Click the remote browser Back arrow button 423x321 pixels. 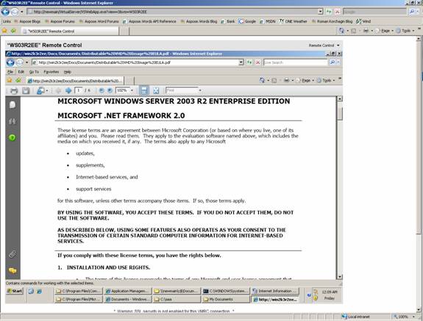10,62
